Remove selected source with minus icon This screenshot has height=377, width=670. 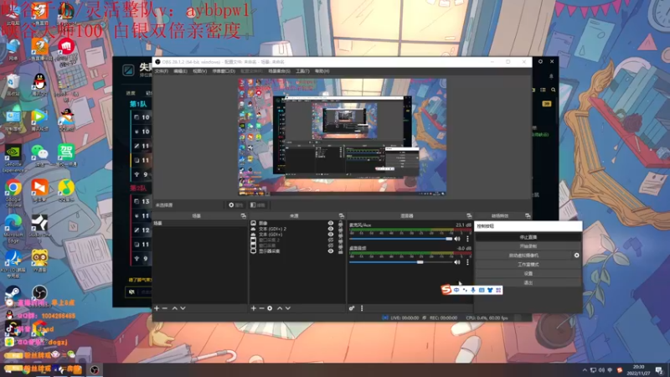(261, 308)
